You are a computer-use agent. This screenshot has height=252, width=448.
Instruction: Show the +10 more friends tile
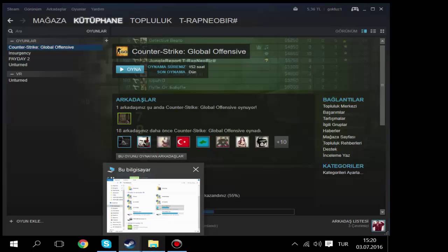281,142
